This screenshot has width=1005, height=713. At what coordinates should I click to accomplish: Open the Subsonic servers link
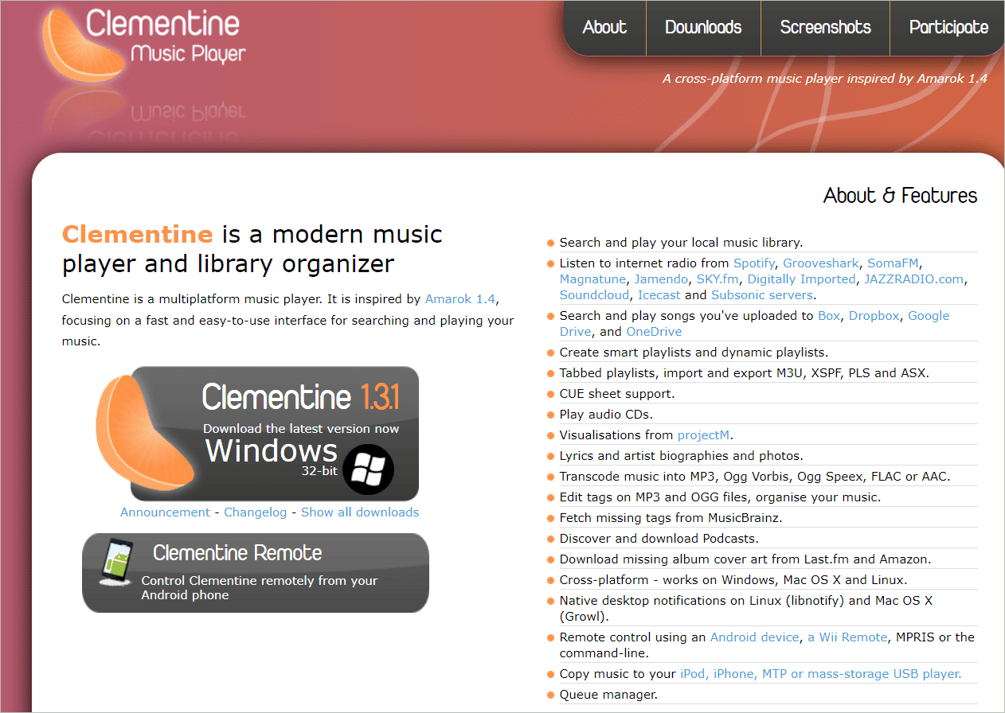[762, 295]
